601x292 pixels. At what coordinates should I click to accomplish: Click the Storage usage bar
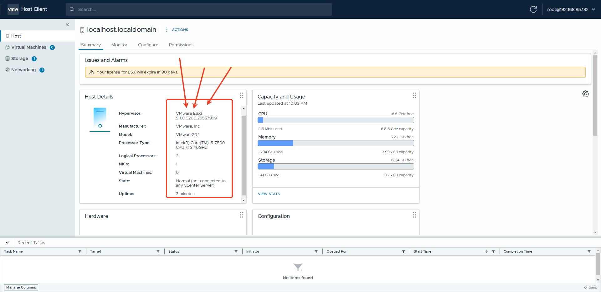click(336, 166)
